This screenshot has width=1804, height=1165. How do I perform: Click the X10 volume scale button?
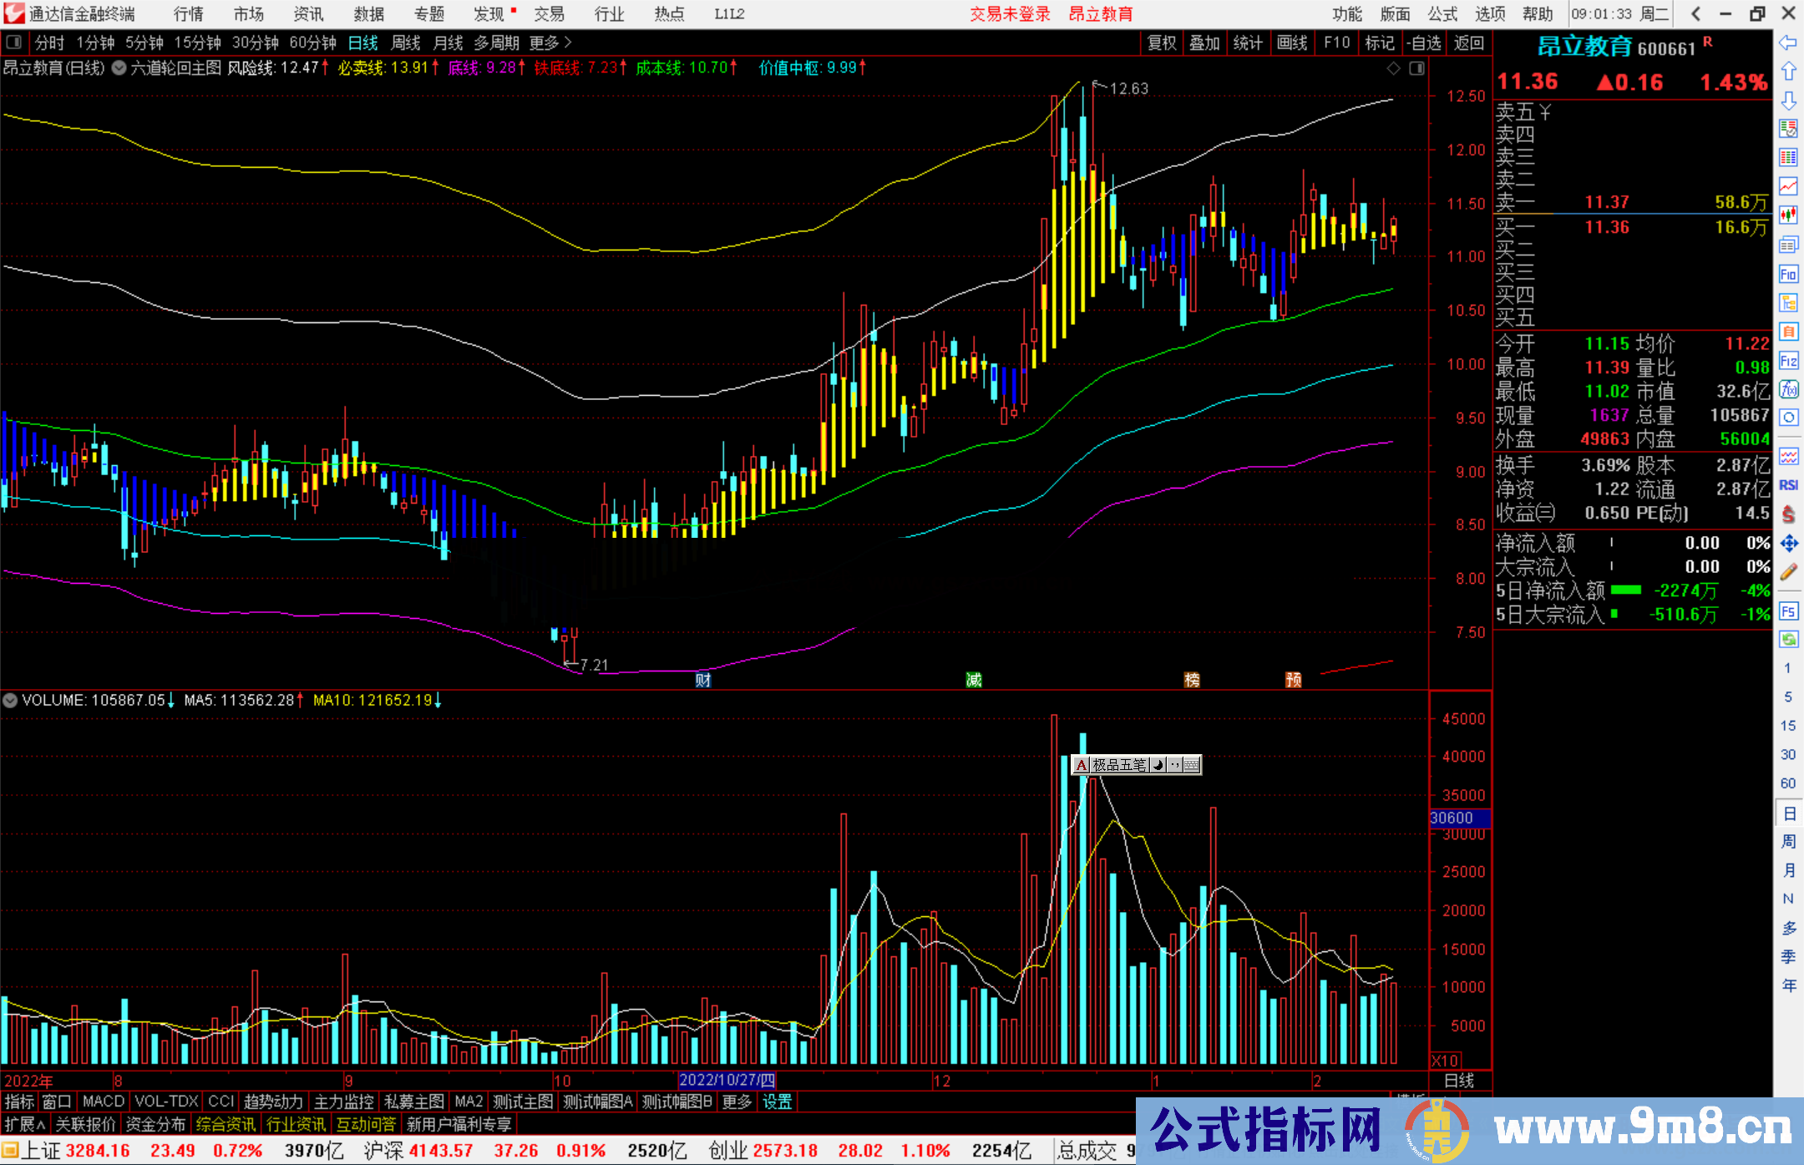coord(1446,1060)
